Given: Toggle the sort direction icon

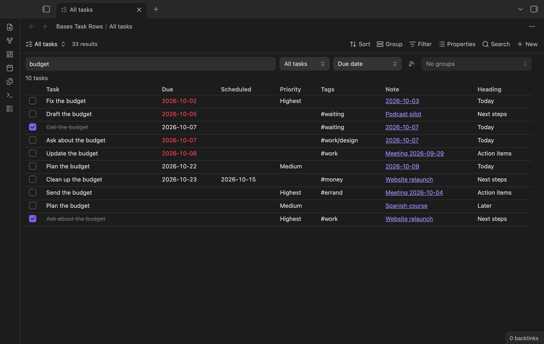Looking at the screenshot, I should pyautogui.click(x=412, y=64).
